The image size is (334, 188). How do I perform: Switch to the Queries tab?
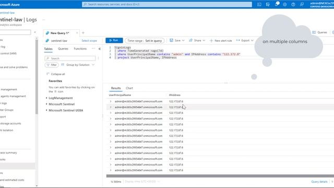click(63, 49)
